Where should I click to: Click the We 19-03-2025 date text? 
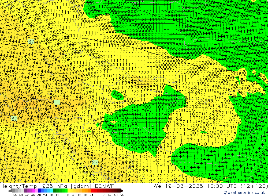[x=178, y=186]
